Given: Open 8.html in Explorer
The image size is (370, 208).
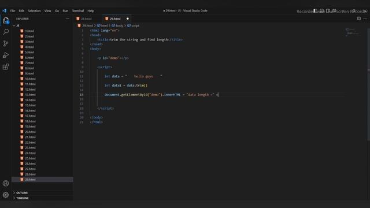Looking at the screenshot, I should [29, 68].
